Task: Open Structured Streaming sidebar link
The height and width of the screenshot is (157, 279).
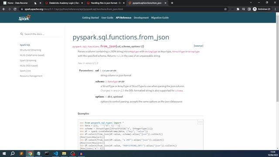Action: tap(31, 50)
